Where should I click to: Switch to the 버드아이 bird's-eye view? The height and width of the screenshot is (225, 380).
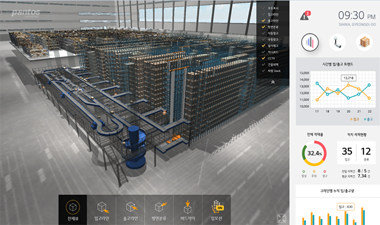[x=188, y=210]
